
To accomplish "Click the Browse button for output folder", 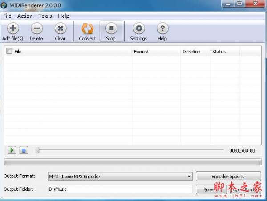I will click(211, 189).
